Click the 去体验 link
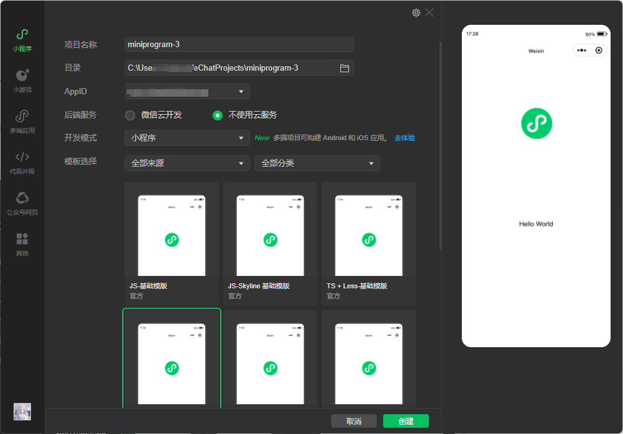 404,138
